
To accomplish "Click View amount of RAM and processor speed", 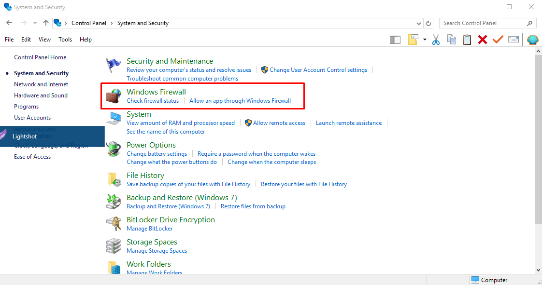I will coord(181,123).
